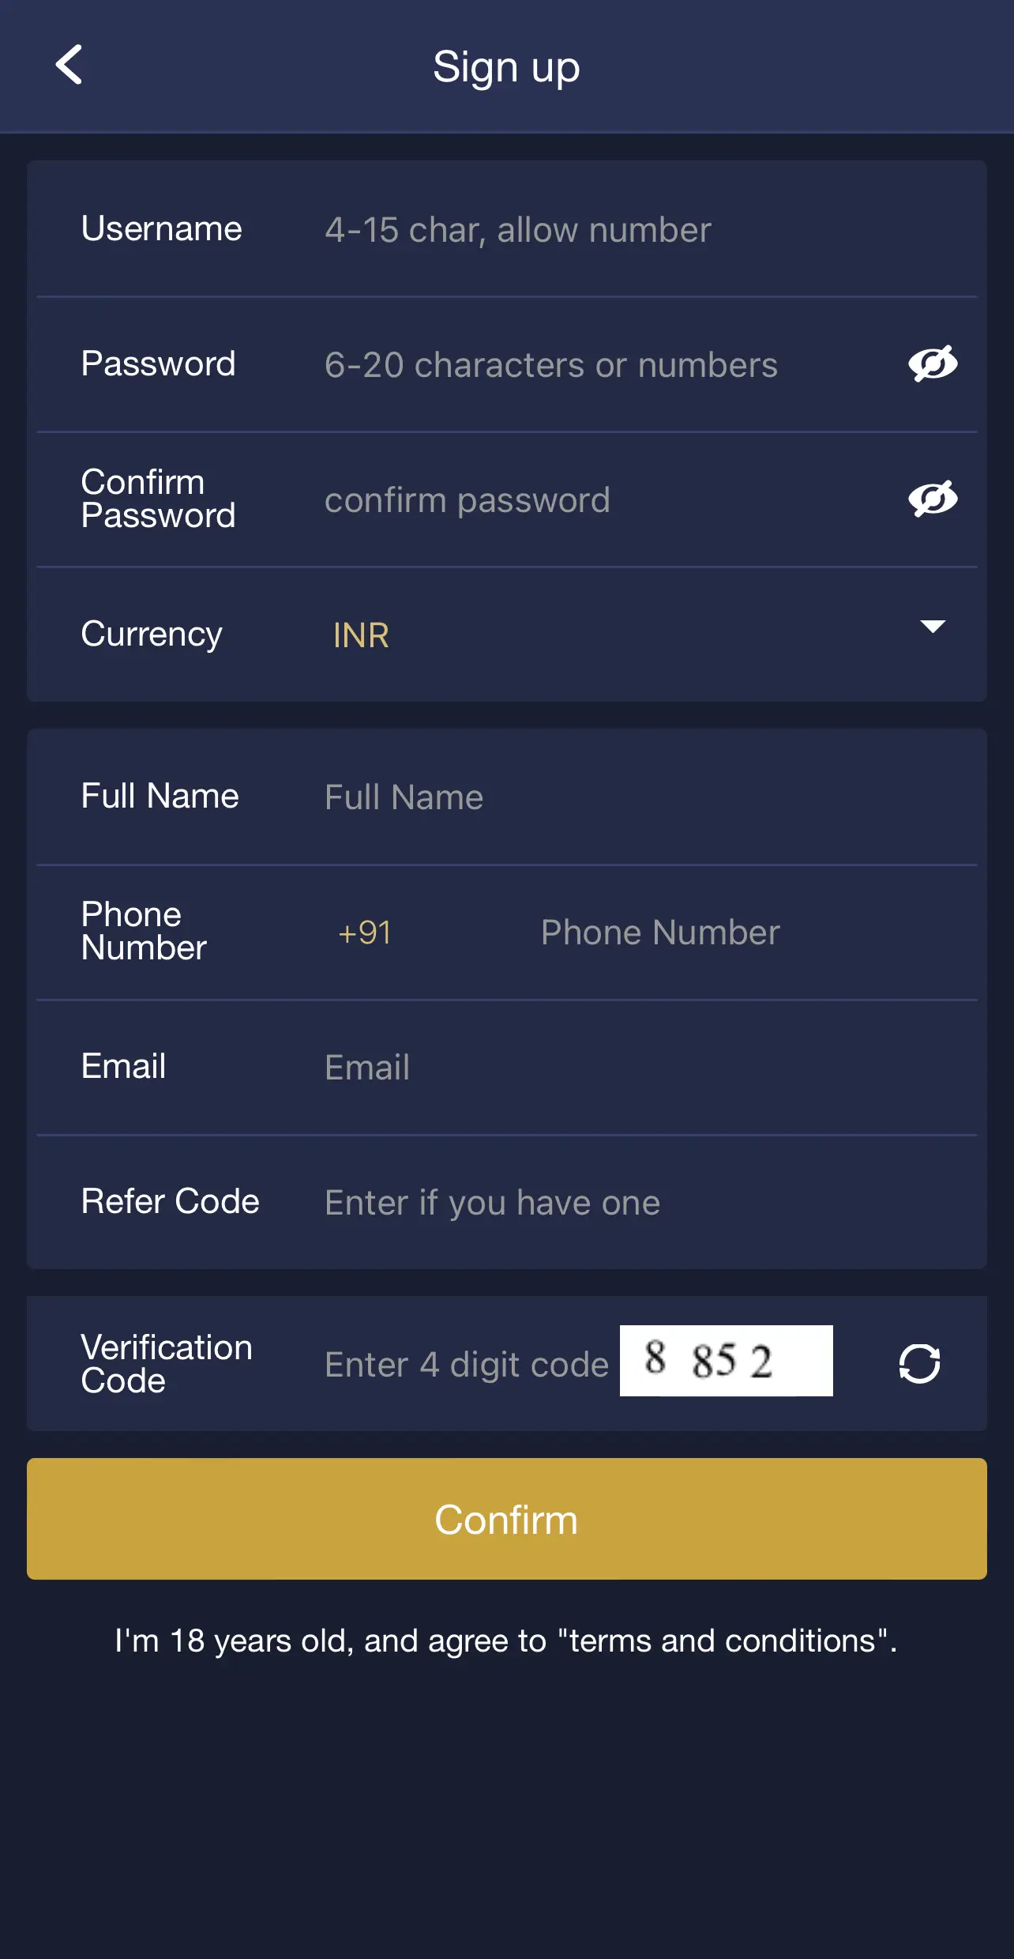Click the Password entry field
Screen dimensions: 1014x1959
[x=553, y=364]
